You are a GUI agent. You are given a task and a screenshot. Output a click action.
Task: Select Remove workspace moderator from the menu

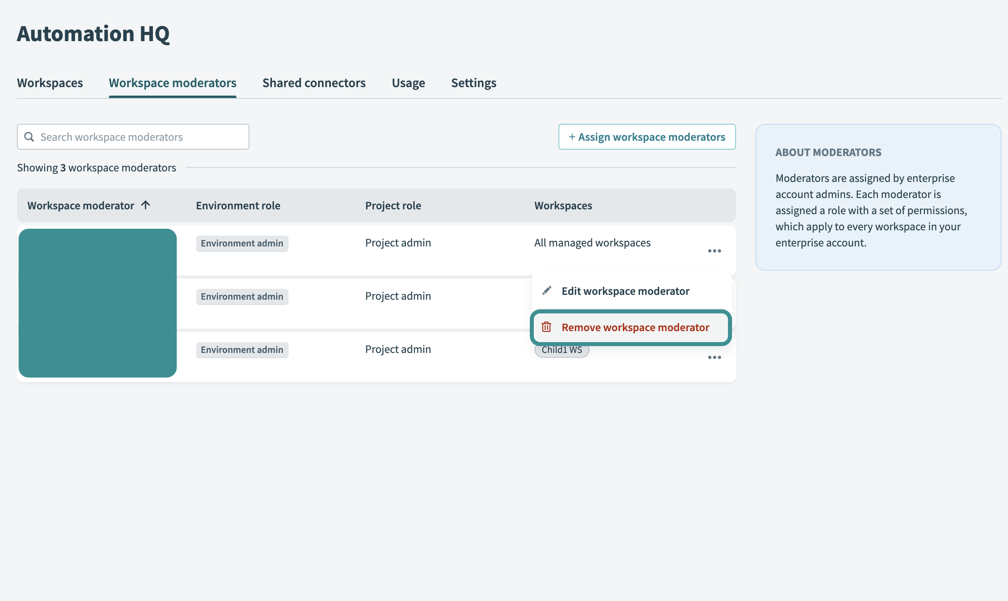pos(635,327)
